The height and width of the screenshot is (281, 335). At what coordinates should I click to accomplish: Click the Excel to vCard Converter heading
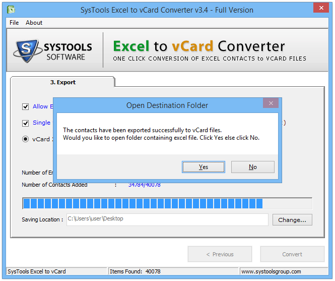click(x=199, y=46)
